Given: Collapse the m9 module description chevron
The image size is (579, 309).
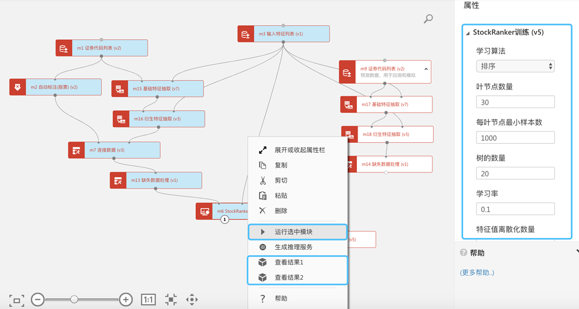Looking at the screenshot, I should point(426,69).
